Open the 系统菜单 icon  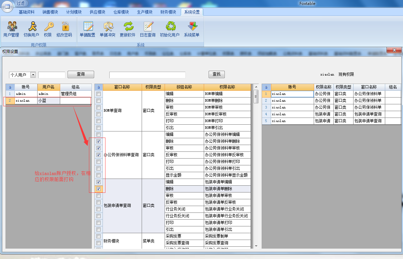[x=192, y=29]
